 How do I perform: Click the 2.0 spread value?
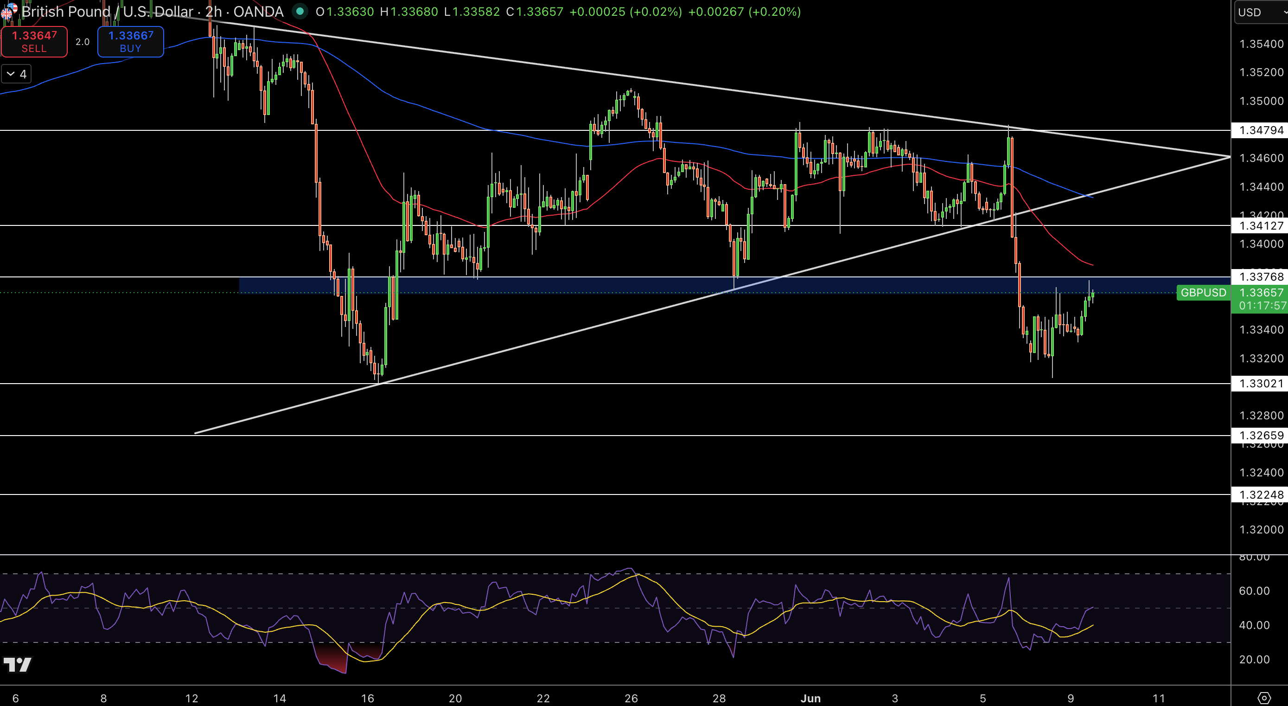tap(83, 42)
